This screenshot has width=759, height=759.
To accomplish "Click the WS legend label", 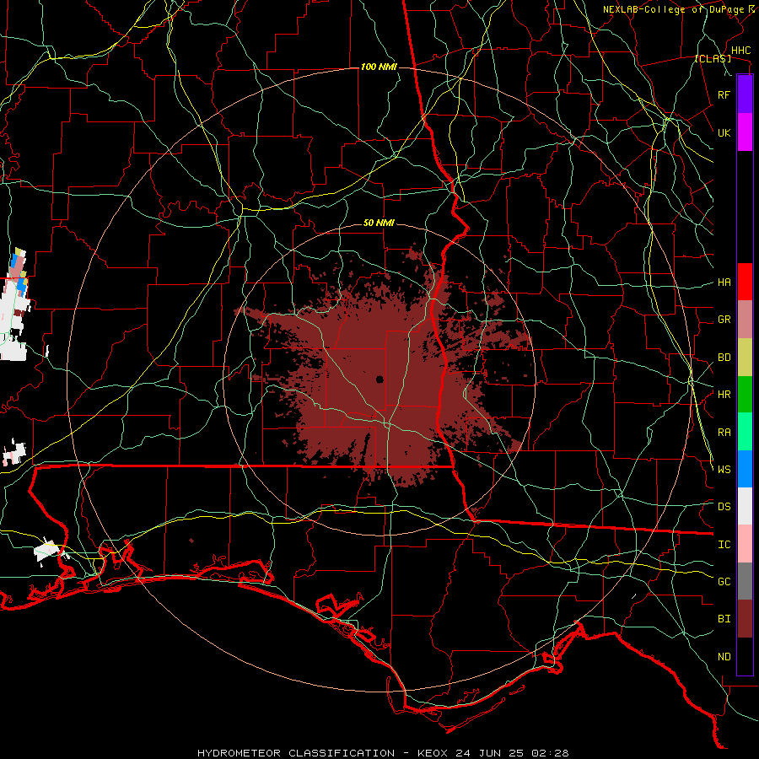I will point(724,470).
